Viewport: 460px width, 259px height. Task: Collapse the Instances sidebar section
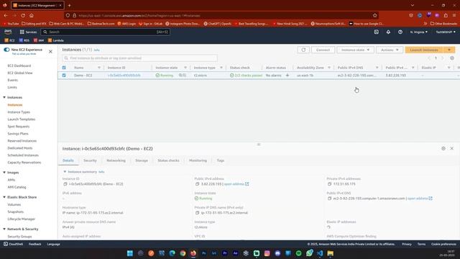coord(4,97)
